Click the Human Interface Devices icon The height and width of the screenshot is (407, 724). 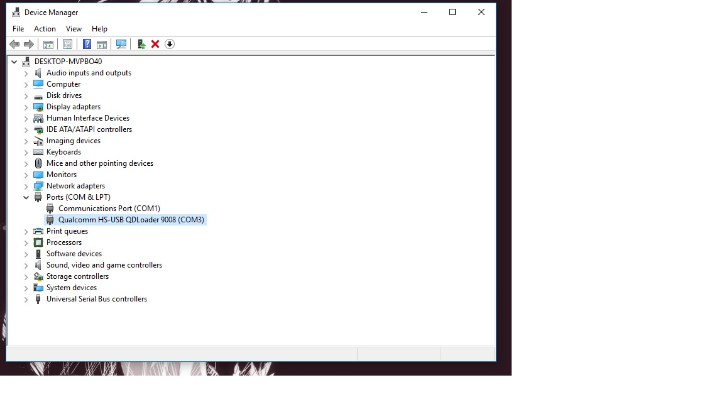click(x=38, y=119)
